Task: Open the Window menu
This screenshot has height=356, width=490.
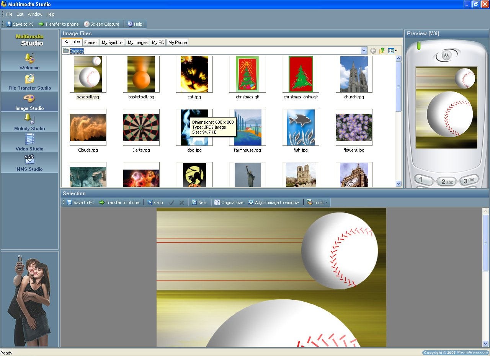Action: 35,14
